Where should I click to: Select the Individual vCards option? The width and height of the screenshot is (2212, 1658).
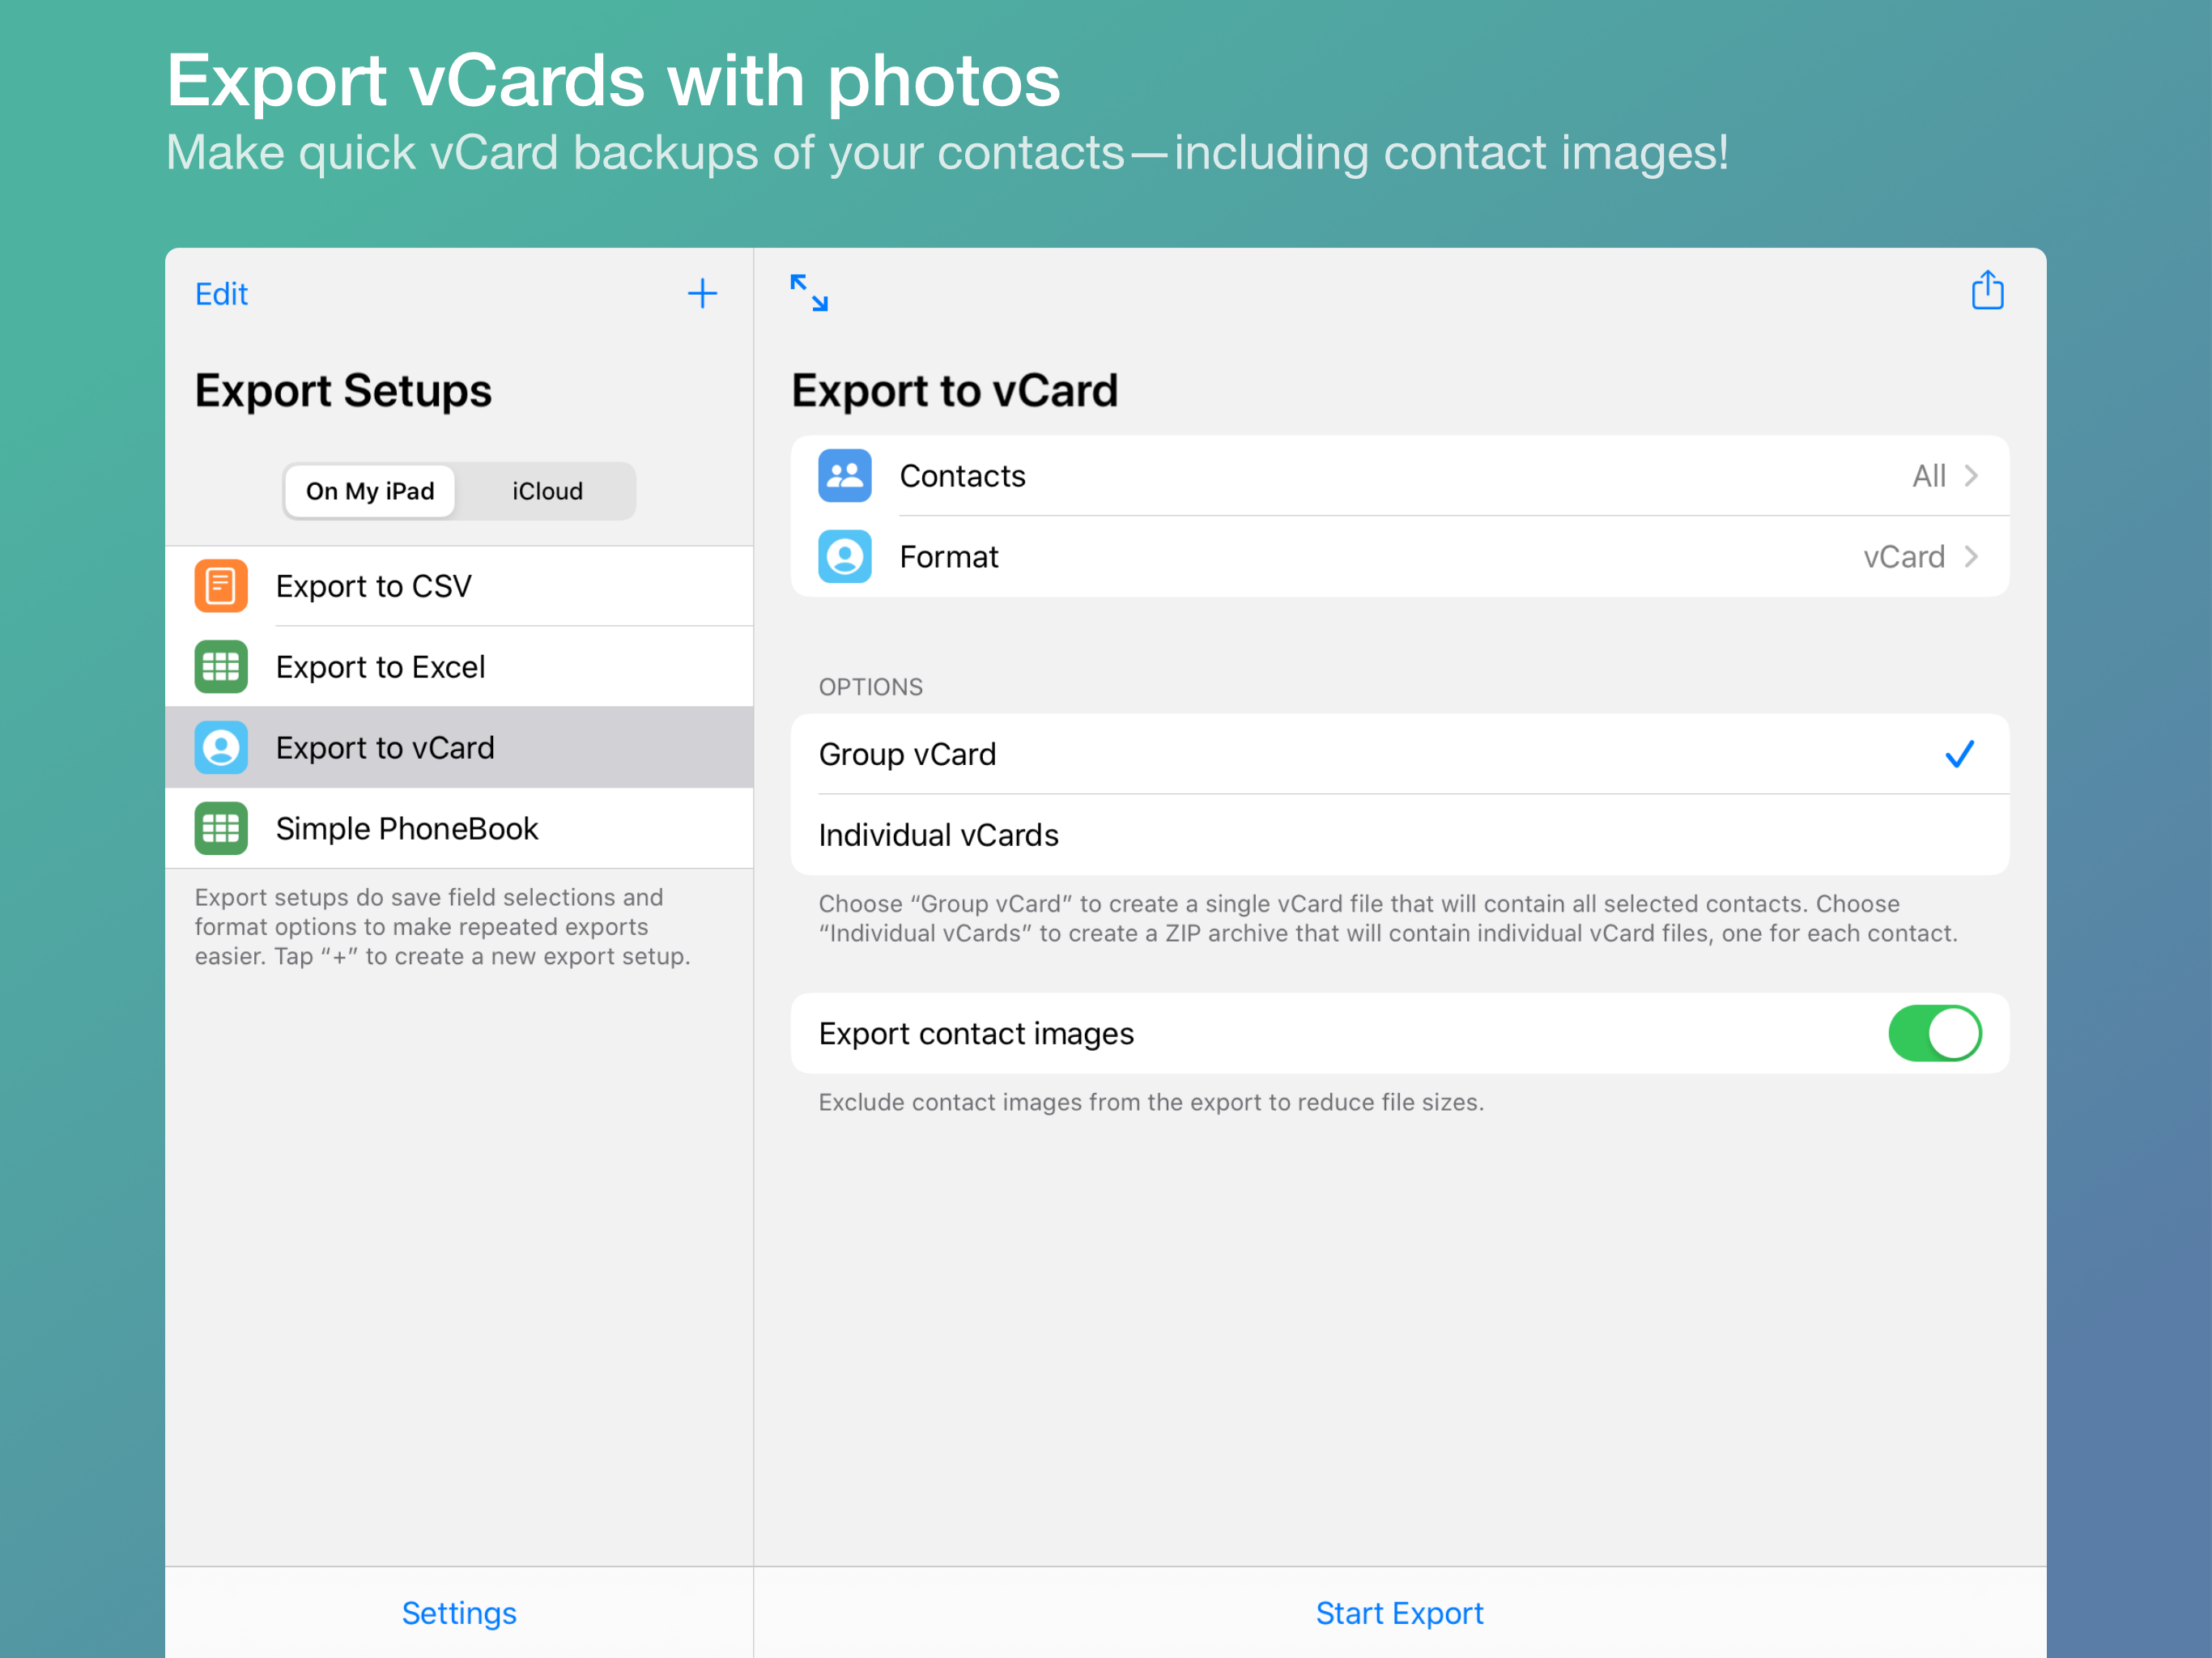[1400, 835]
